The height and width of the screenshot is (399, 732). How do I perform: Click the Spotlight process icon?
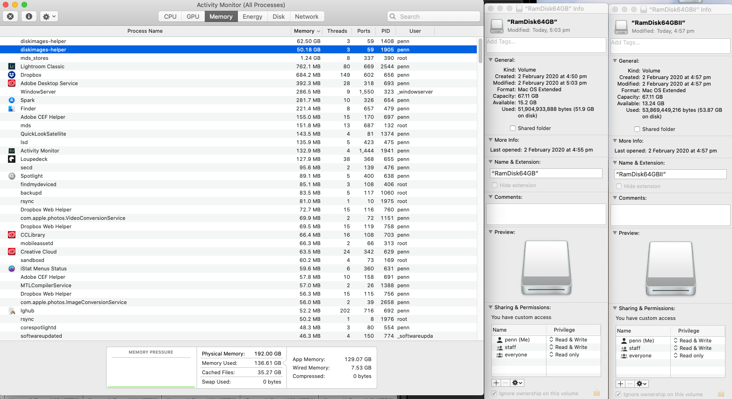click(12, 176)
